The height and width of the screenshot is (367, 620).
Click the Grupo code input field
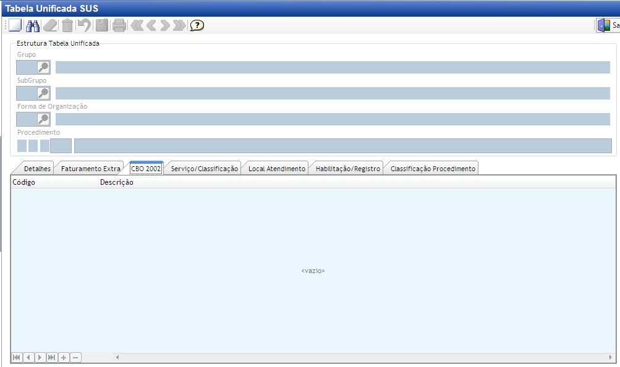pos(27,67)
